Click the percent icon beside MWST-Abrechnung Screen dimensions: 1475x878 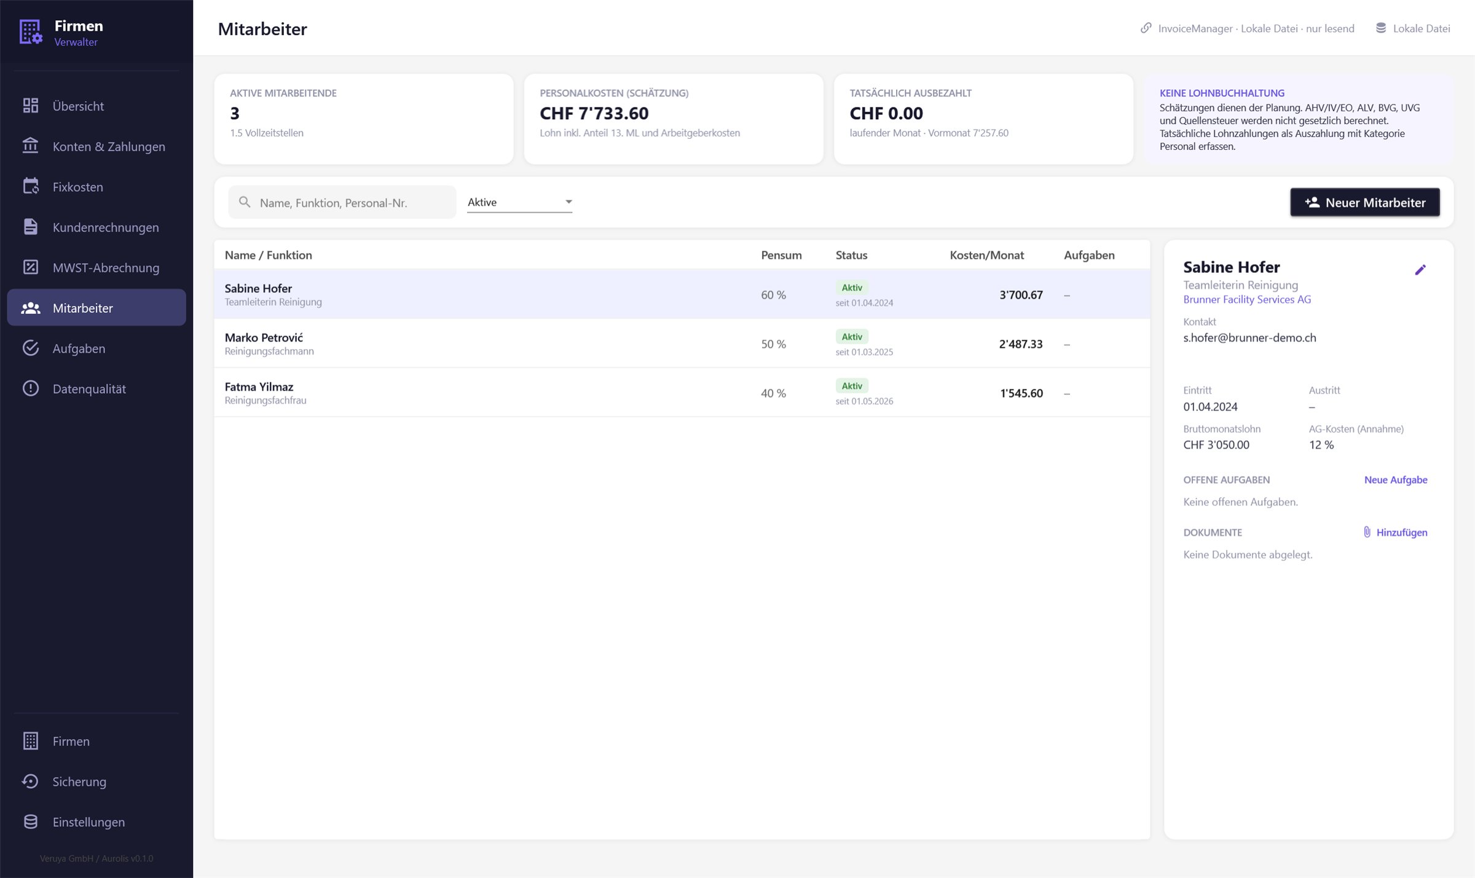pyautogui.click(x=31, y=267)
